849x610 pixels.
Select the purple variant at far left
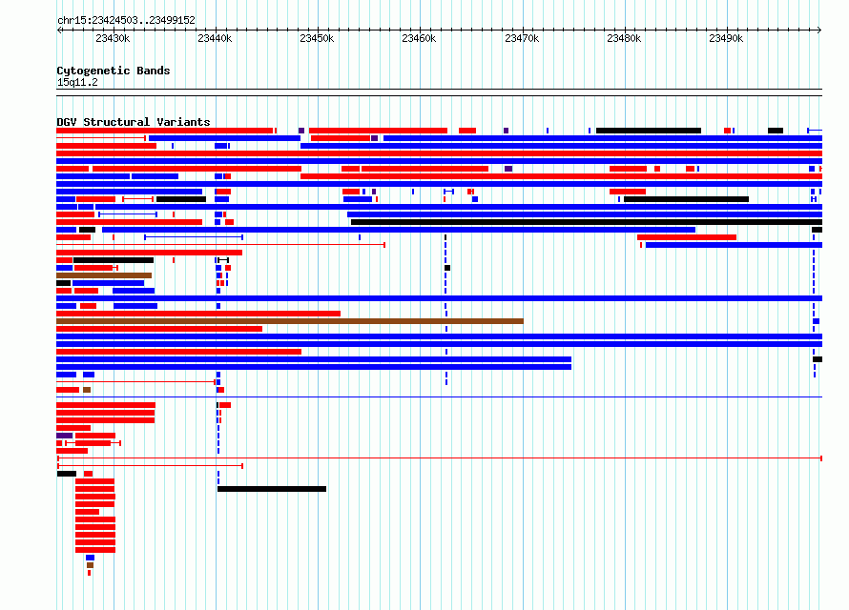click(65, 436)
